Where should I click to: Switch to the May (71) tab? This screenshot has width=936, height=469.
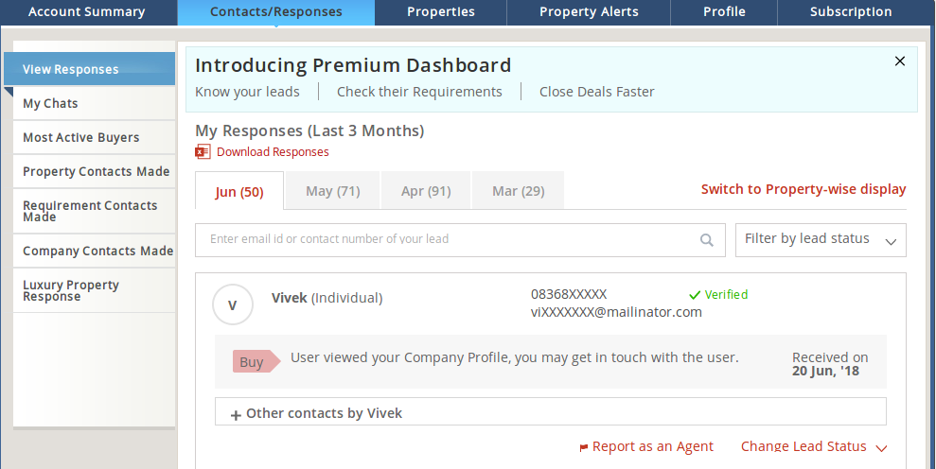click(332, 191)
